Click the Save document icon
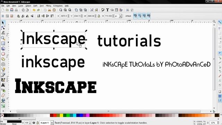 coord(12,10)
